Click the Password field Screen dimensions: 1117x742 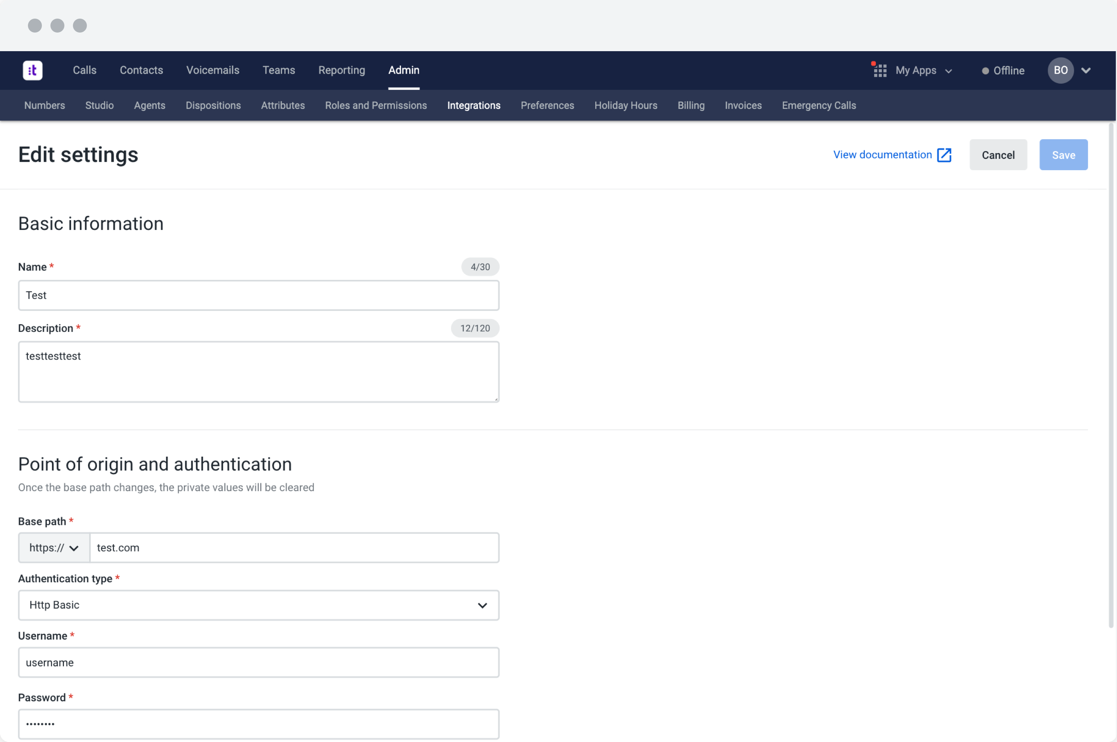click(258, 723)
